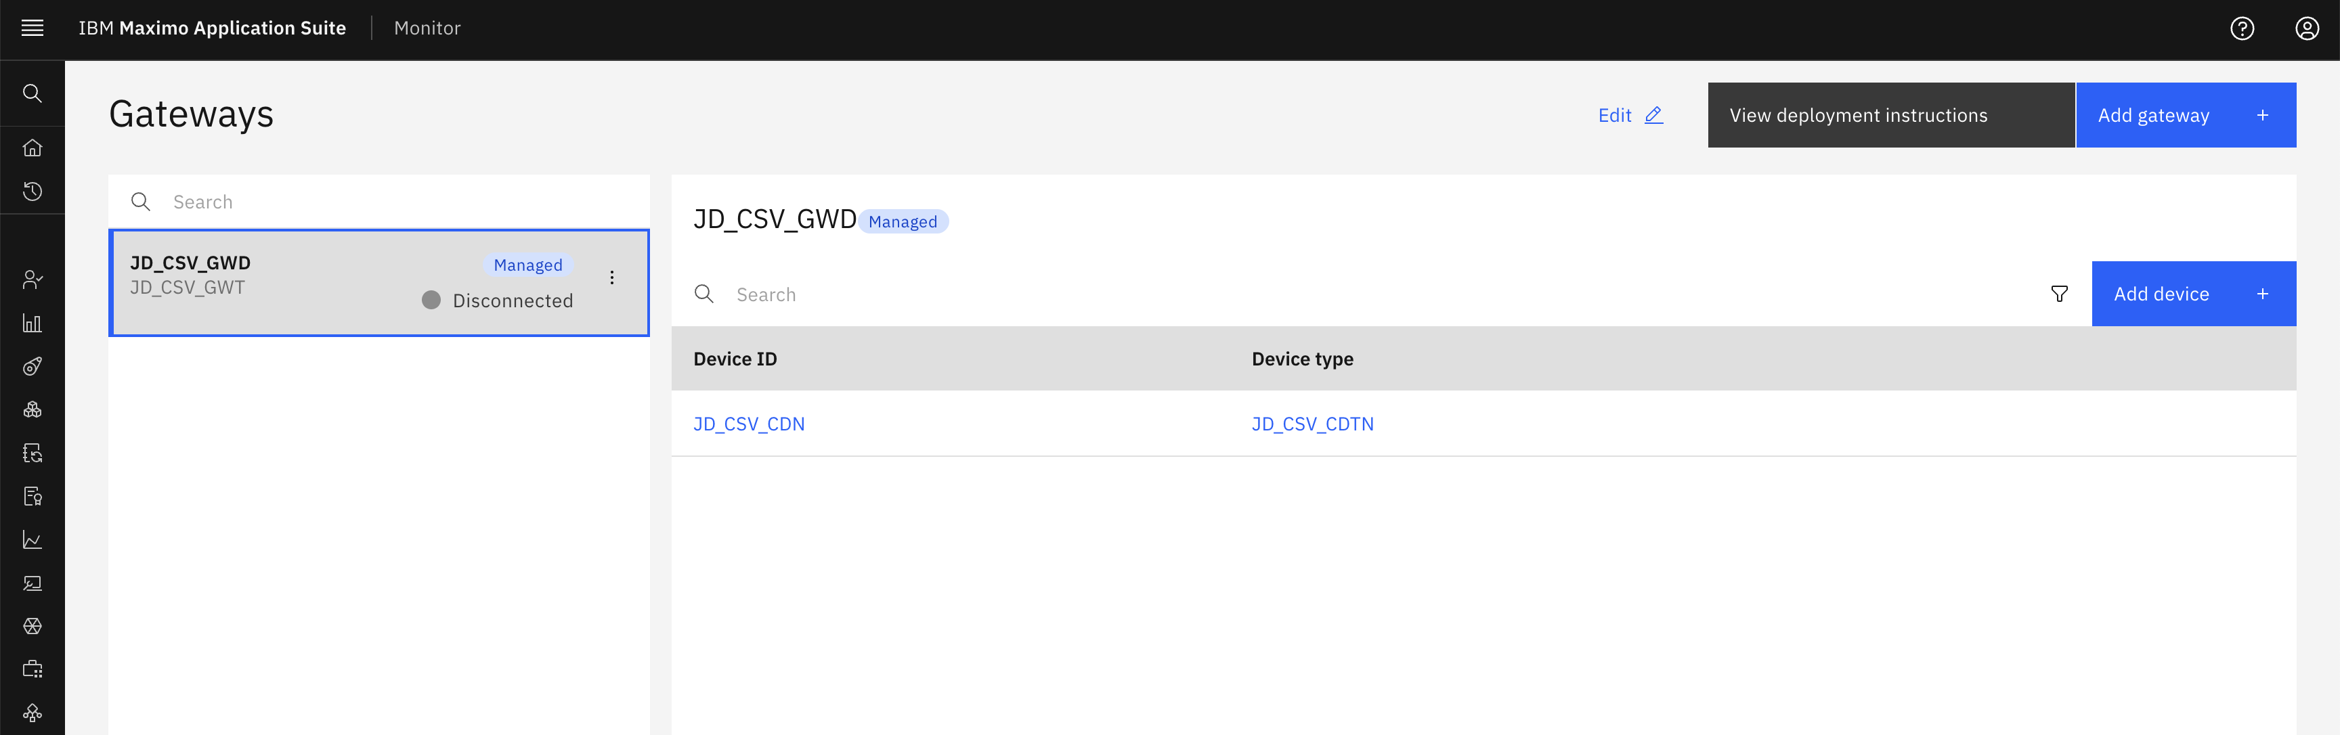Open the device list filter icon
The width and height of the screenshot is (2340, 735).
point(2059,294)
